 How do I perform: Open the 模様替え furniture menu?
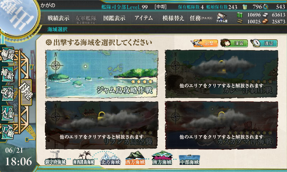(x=173, y=18)
